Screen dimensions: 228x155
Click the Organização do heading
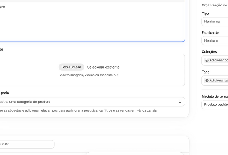click(214, 5)
